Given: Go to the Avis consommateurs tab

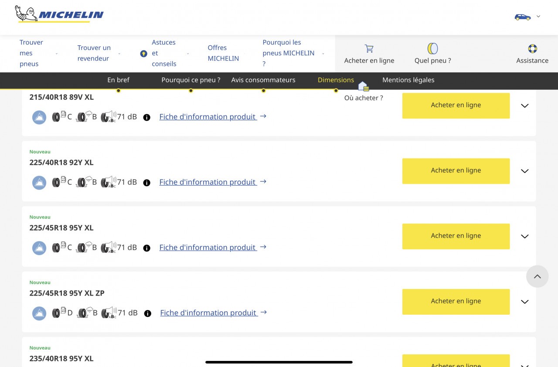Looking at the screenshot, I should pyautogui.click(x=263, y=80).
